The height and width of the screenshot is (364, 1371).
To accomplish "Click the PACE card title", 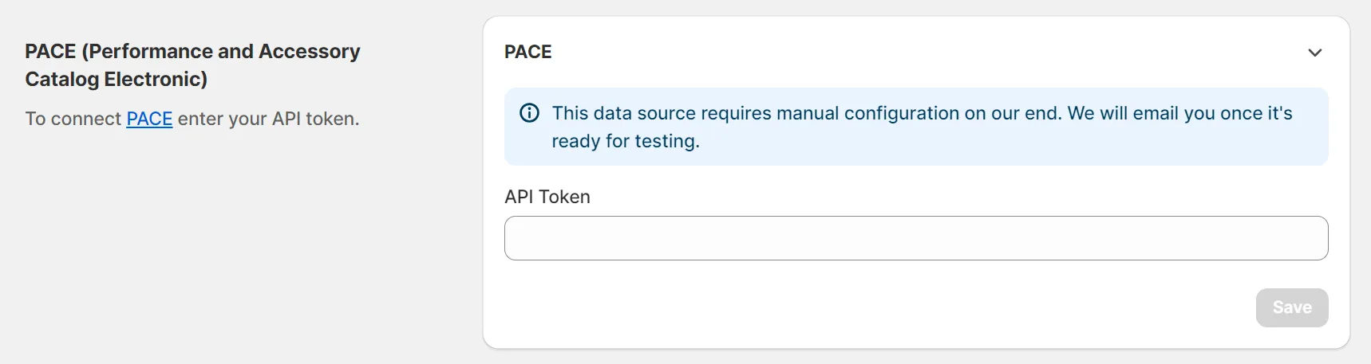I will (x=527, y=52).
